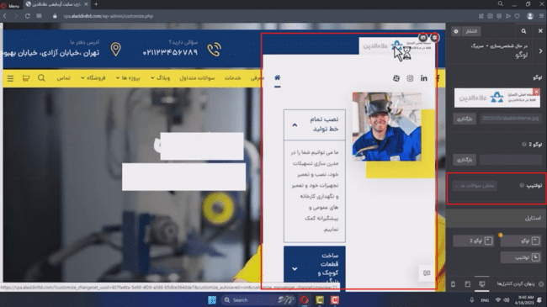Image resolution: width=547 pixels, height=307 pixels.
Task: Switch to desktop preview device icon
Action: 481,284
